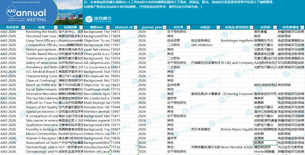The image size is (305, 155).
Task: Select title cell 'Long-Term Efficacy'
Action: (x=42, y=40)
